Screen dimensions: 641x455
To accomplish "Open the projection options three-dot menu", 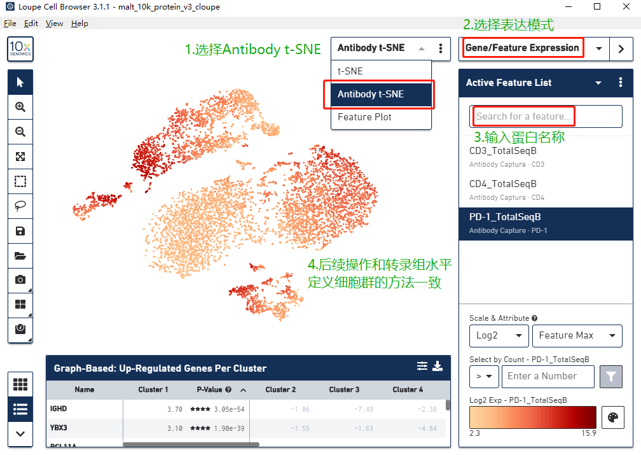I will [441, 48].
